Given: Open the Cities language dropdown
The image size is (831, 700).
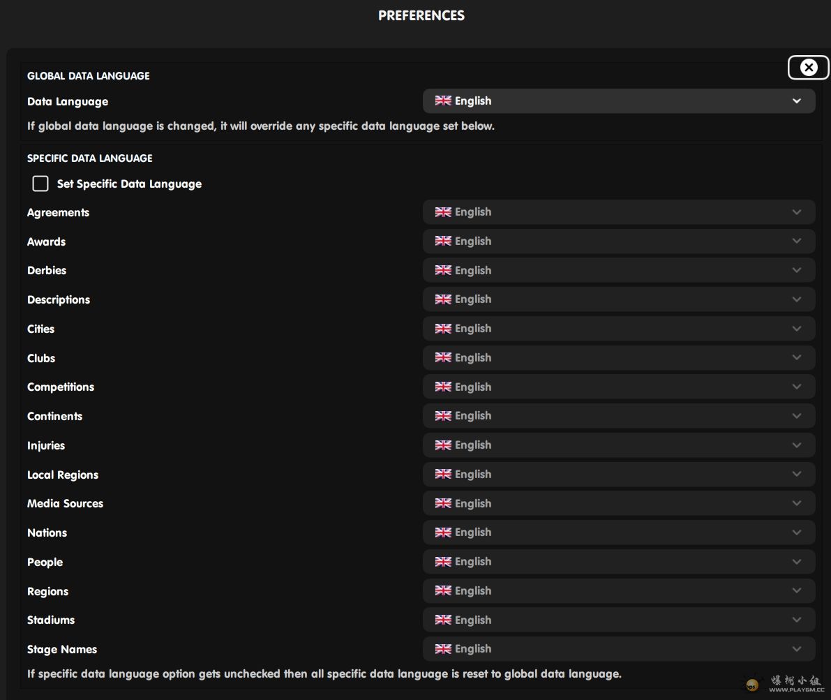Looking at the screenshot, I should coord(618,329).
